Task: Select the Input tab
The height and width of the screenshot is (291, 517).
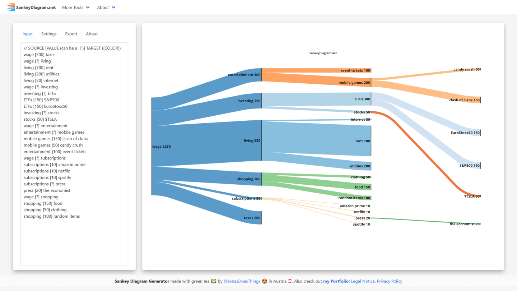Action: coord(27,34)
